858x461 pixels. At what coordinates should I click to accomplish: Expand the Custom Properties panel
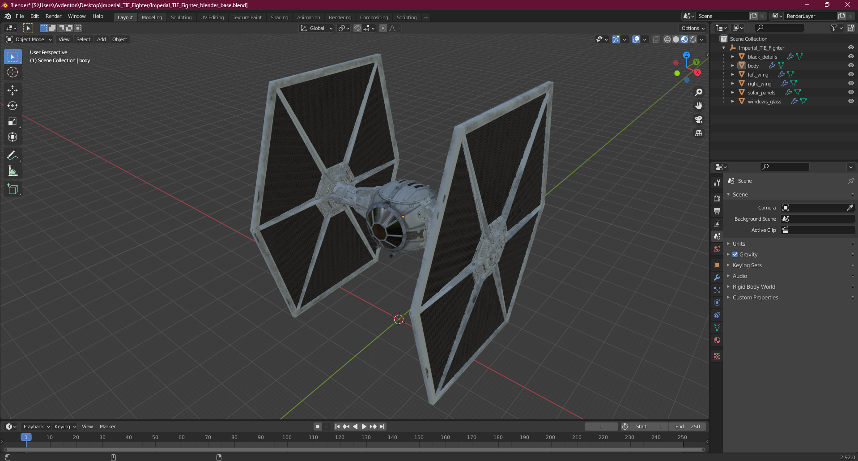(728, 297)
